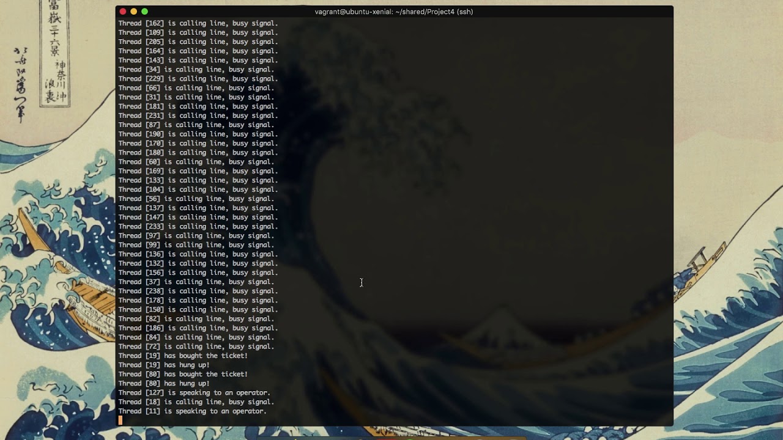Click line 'Thread [156] is calling line'
Image resolution: width=783 pixels, height=440 pixels.
pos(198,273)
